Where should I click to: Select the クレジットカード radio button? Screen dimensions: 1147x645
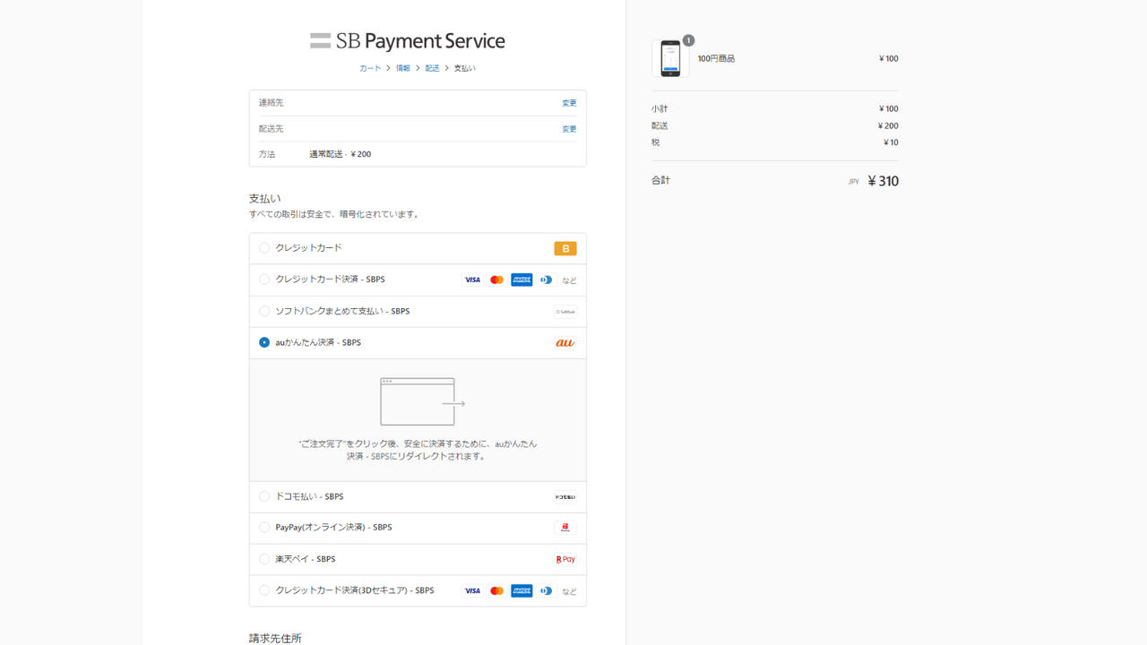[264, 248]
